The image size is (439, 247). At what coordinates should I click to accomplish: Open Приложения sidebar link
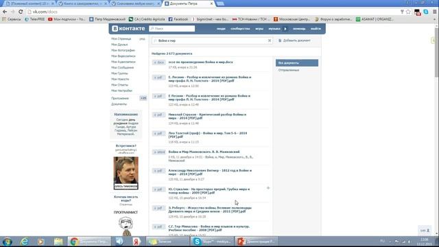tap(120, 98)
